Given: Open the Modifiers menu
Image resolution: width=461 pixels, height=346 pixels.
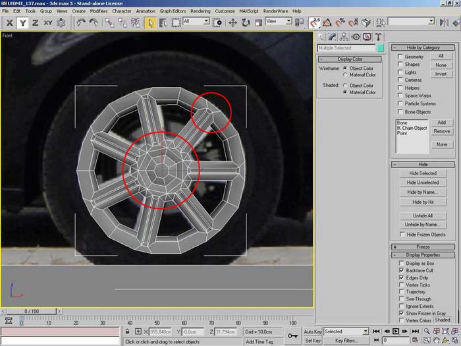Looking at the screenshot, I should click(98, 11).
